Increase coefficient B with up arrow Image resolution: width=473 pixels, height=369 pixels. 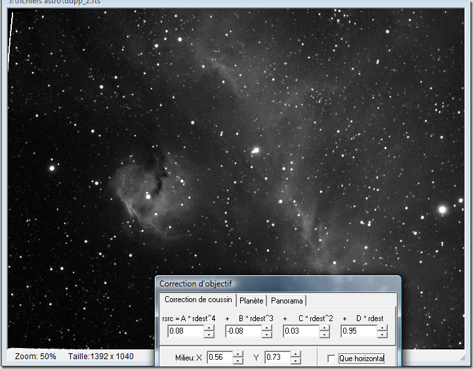pyautogui.click(x=267, y=328)
